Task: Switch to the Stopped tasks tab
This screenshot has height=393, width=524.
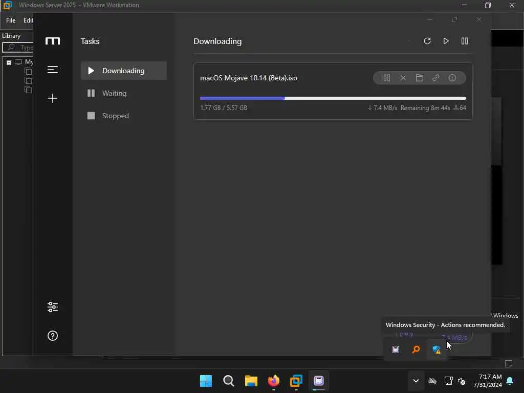Action: pyautogui.click(x=124, y=116)
